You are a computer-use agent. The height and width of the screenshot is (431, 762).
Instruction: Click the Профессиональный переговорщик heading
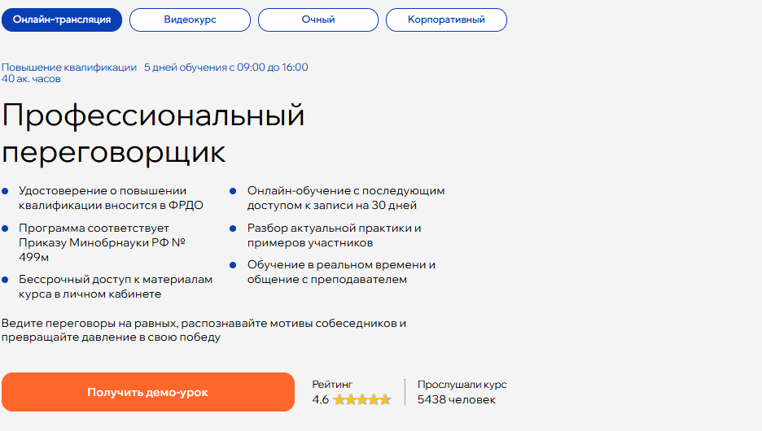point(153,133)
